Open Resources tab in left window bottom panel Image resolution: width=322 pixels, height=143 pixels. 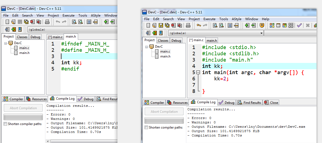point(37,99)
